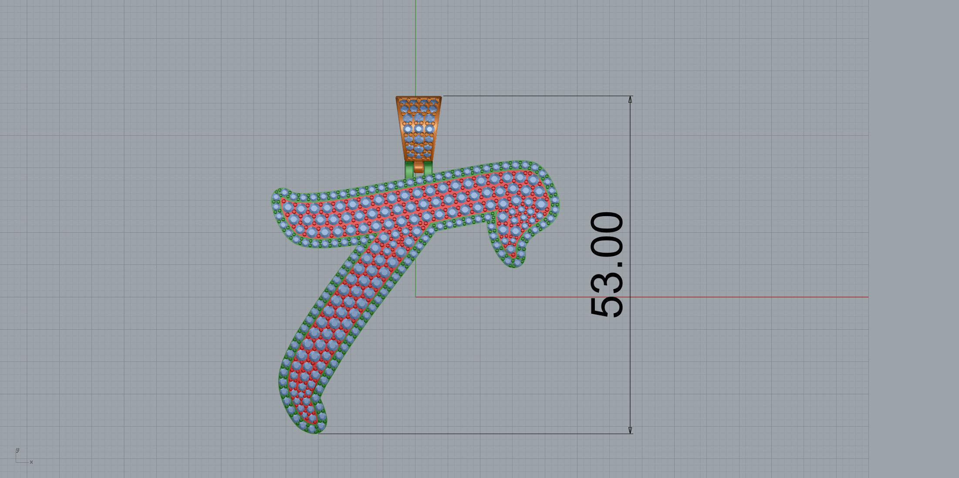Select the orange diamond-set bail

coord(419,129)
